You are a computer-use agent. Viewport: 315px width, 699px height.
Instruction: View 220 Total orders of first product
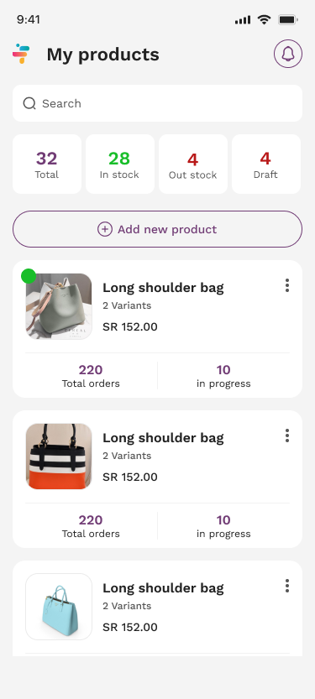pos(91,376)
